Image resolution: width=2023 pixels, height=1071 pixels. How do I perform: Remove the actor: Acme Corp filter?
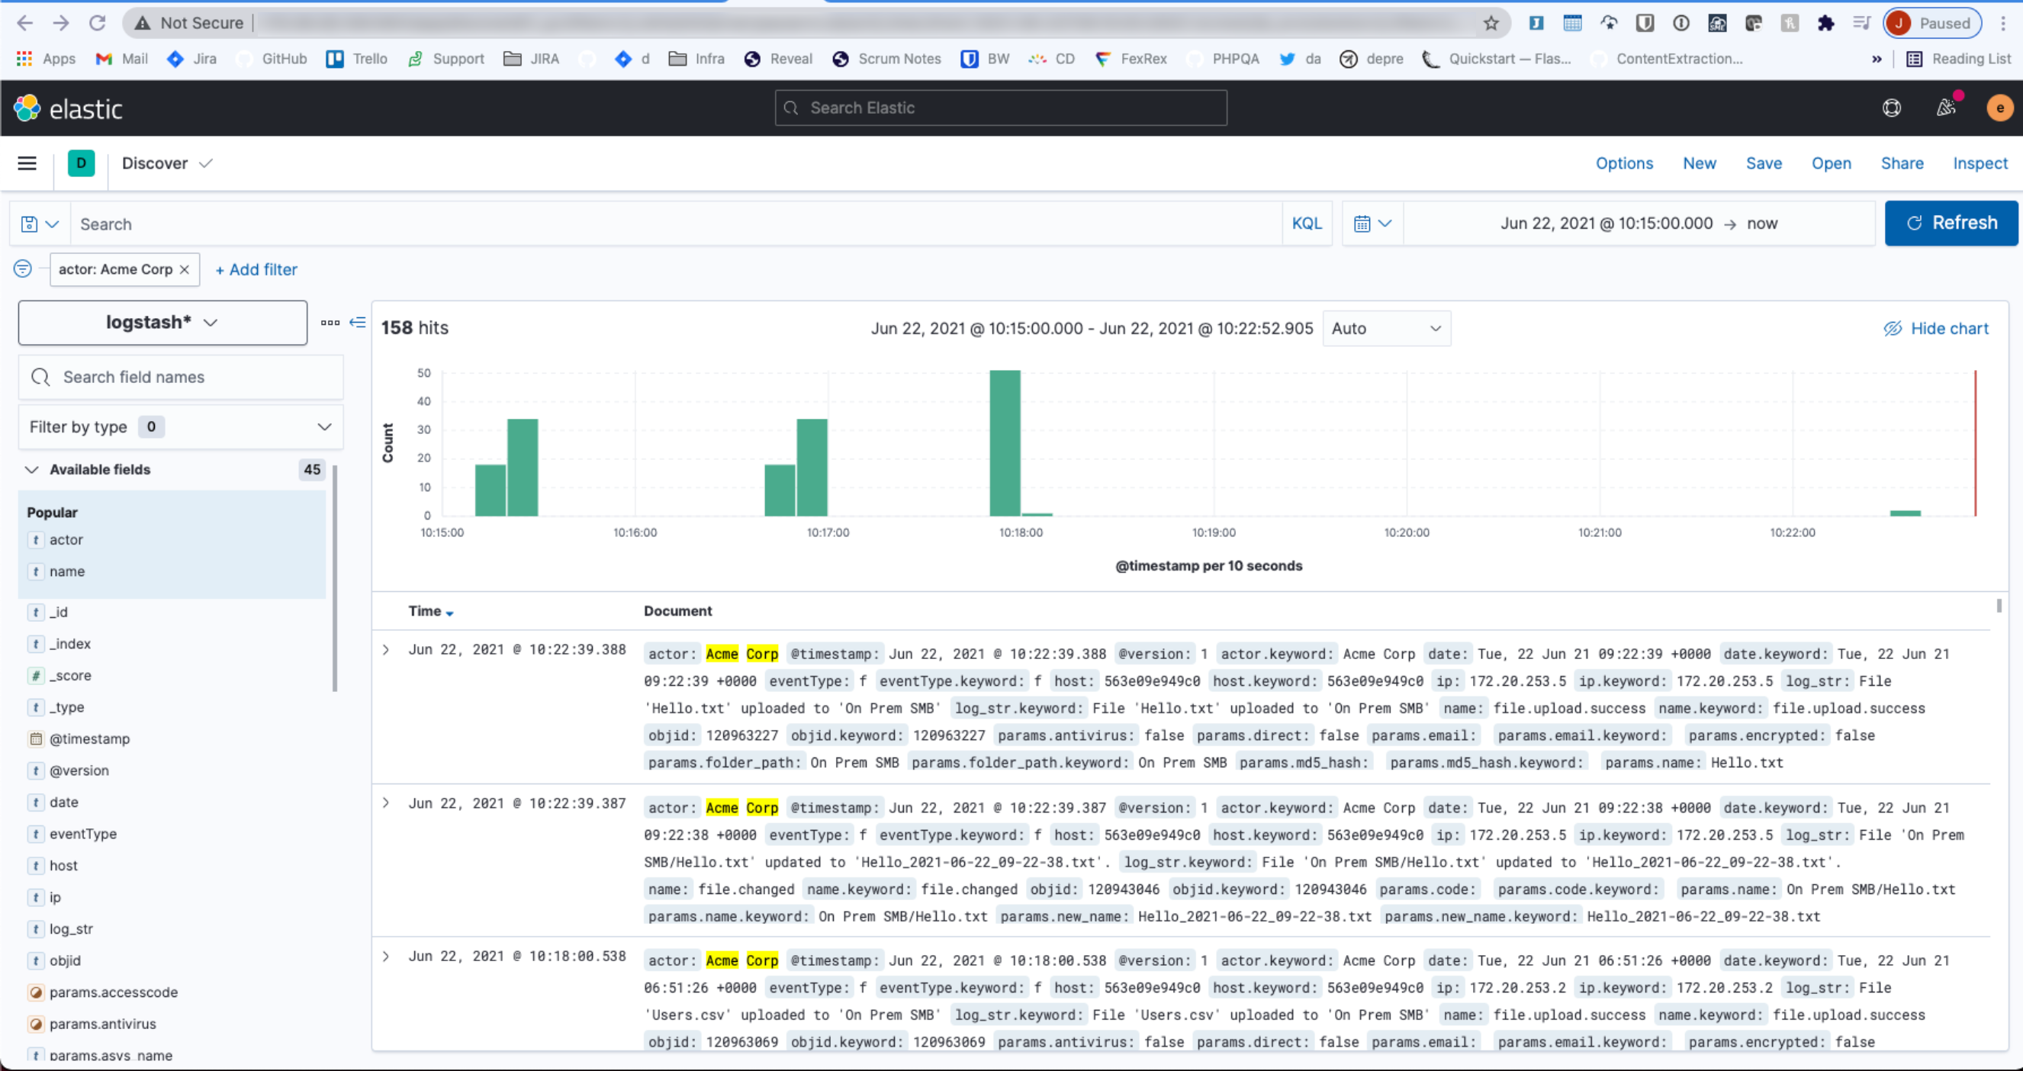[185, 269]
